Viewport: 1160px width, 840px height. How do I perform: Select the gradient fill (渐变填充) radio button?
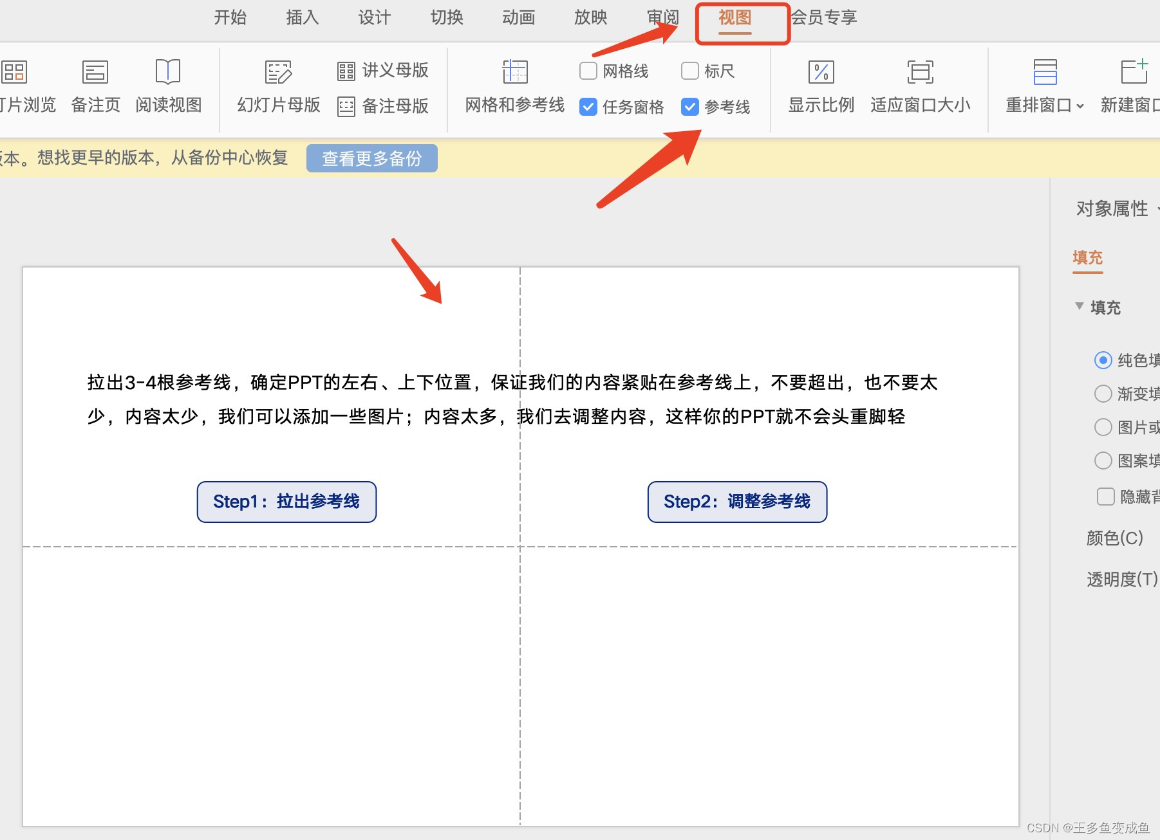click(1103, 394)
